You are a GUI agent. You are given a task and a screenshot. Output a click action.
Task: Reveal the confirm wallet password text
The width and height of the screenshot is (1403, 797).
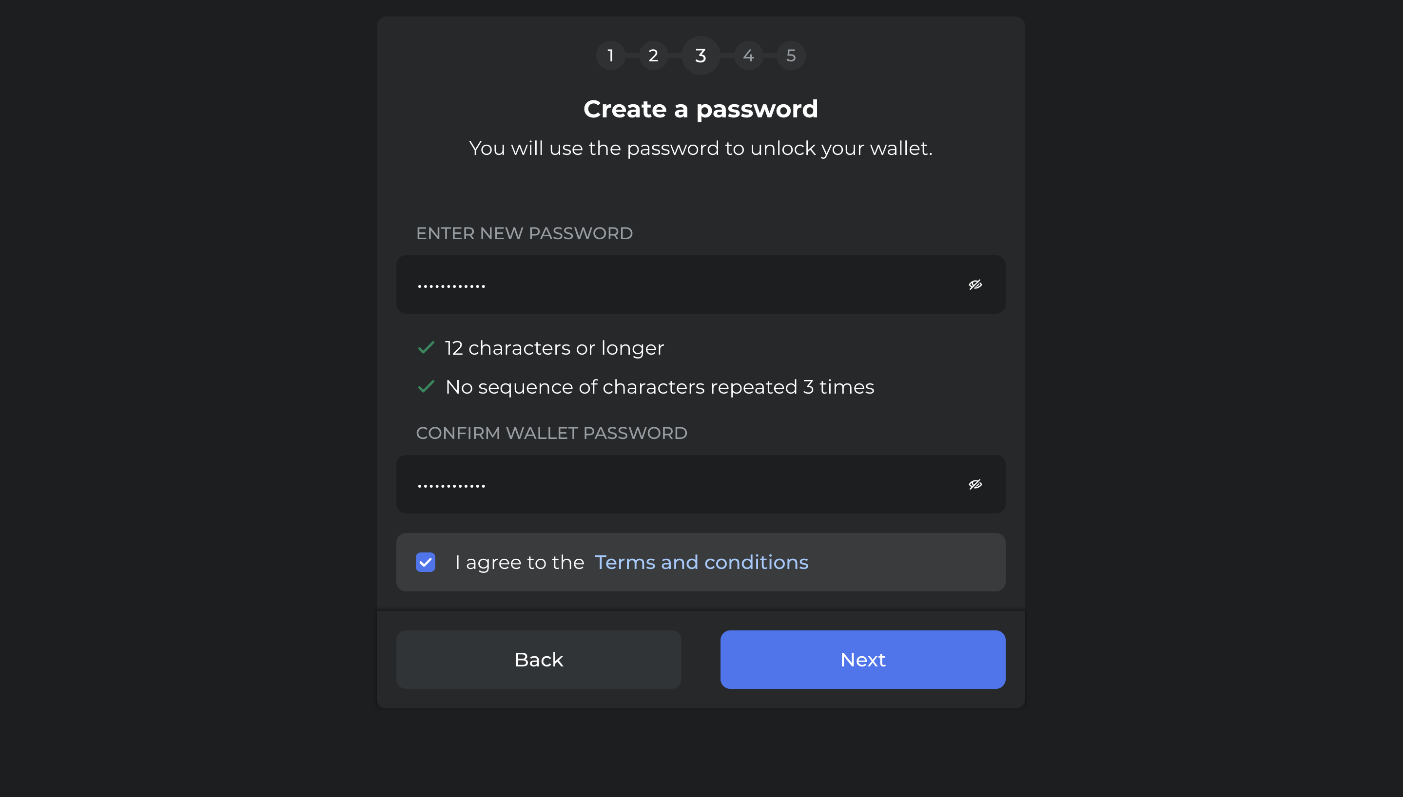[975, 484]
